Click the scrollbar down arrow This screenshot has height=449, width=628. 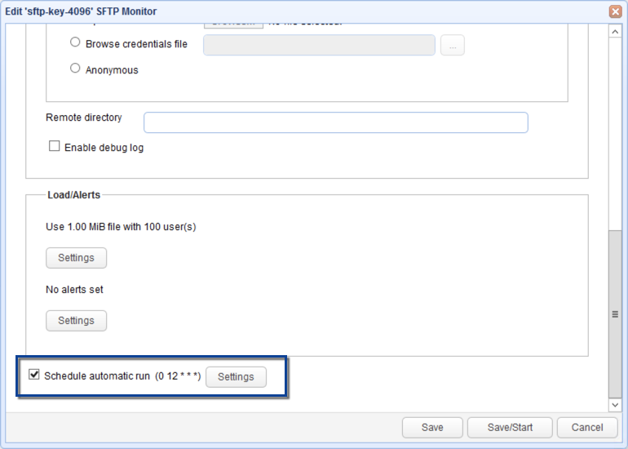(615, 405)
